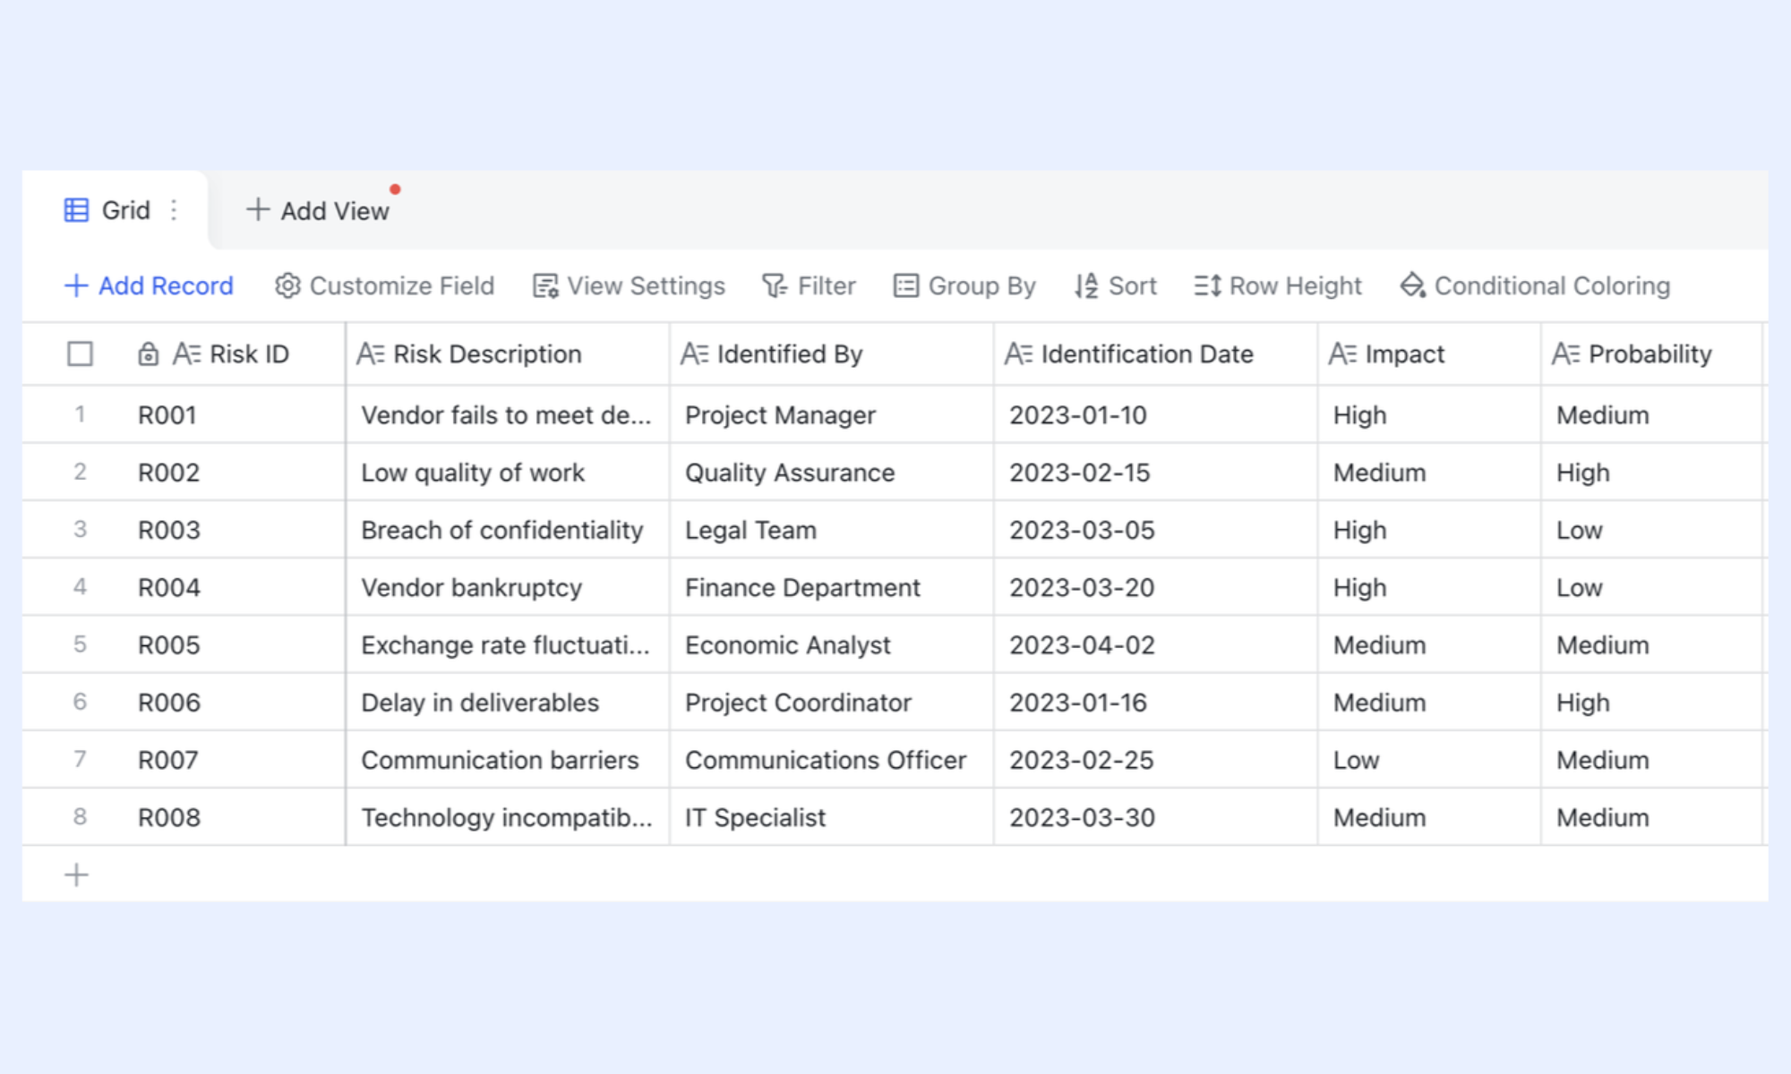Image resolution: width=1791 pixels, height=1074 pixels.
Task: Click the lock icon on Risk ID column
Action: pyautogui.click(x=149, y=354)
